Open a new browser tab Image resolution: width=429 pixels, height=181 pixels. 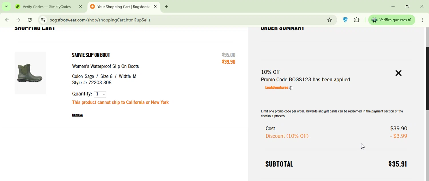[167, 7]
